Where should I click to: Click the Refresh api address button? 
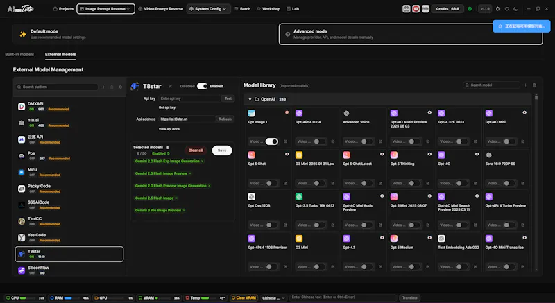225,119
